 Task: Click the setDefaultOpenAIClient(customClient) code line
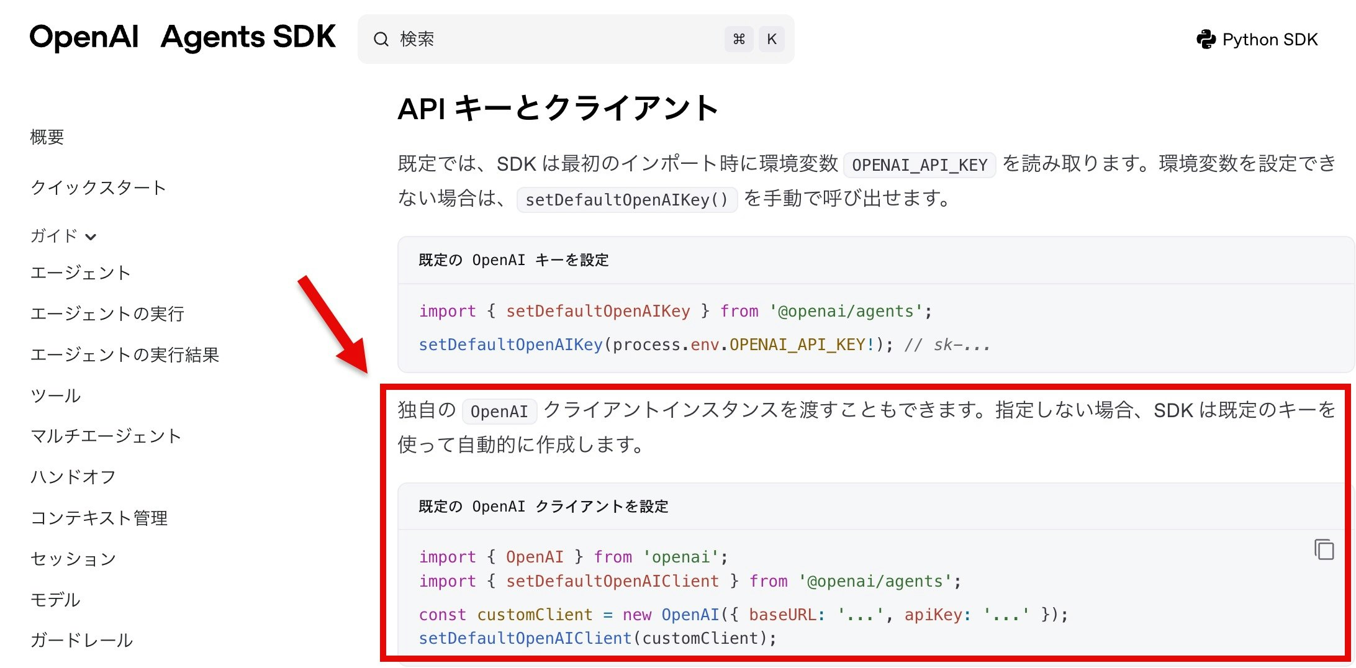[x=598, y=638]
